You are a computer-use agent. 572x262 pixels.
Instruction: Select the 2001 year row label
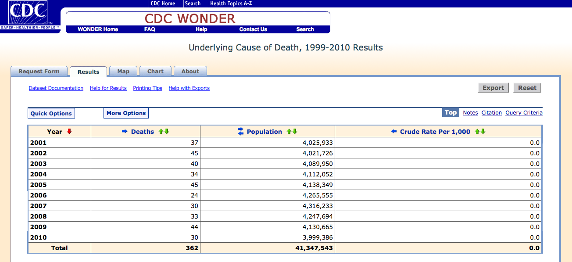(38, 143)
